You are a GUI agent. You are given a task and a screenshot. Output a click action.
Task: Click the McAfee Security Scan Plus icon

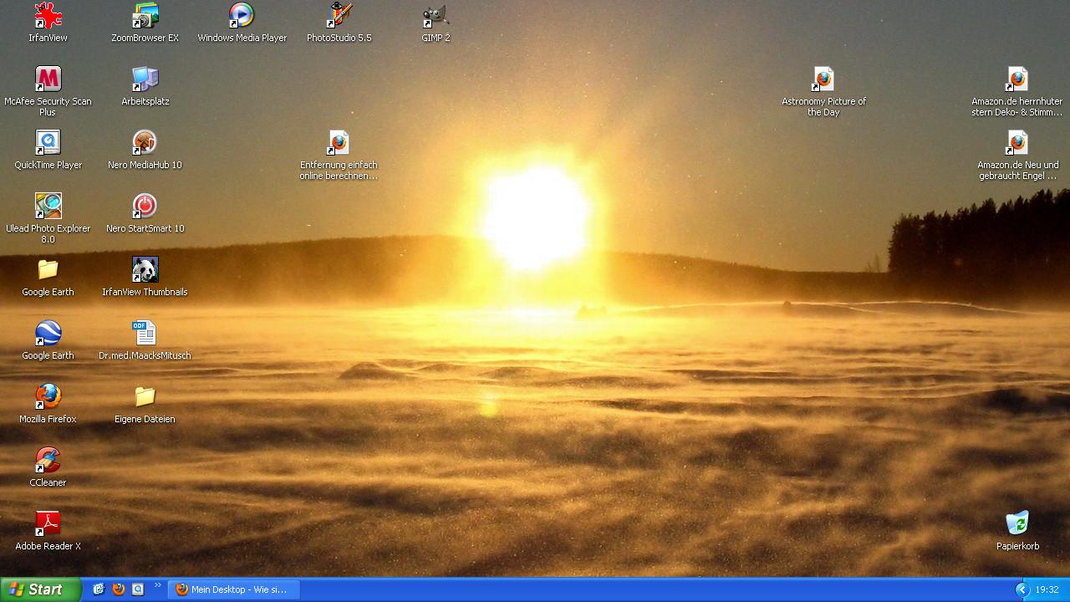(x=48, y=79)
